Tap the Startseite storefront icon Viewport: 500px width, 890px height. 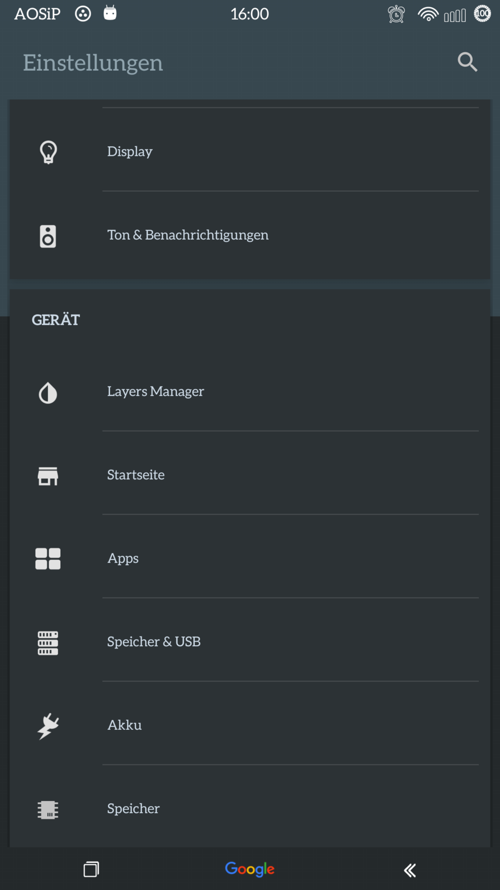(x=48, y=476)
